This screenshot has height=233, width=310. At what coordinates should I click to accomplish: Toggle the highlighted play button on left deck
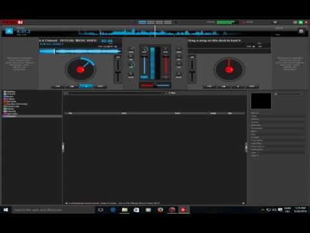point(86,86)
